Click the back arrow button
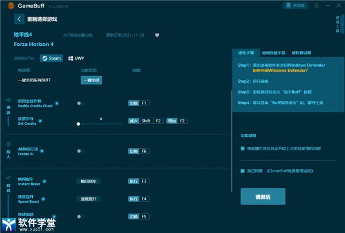The image size is (345, 233). [19, 19]
